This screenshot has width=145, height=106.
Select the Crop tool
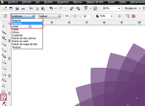tap(4, 38)
